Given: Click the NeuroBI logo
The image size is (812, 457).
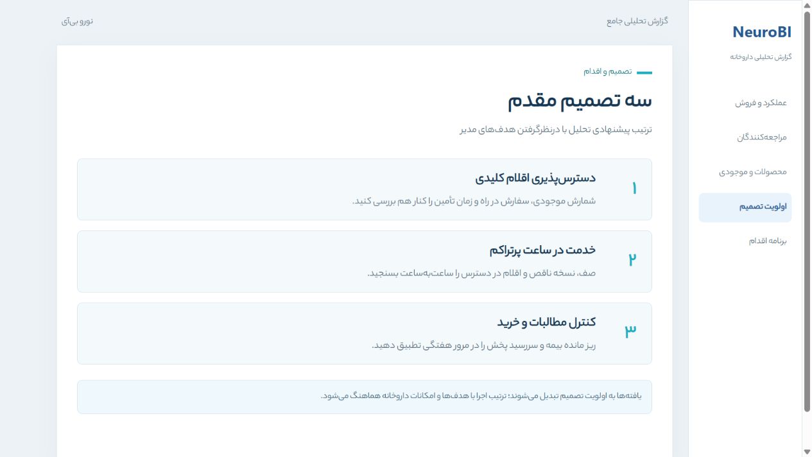Looking at the screenshot, I should [x=762, y=32].
